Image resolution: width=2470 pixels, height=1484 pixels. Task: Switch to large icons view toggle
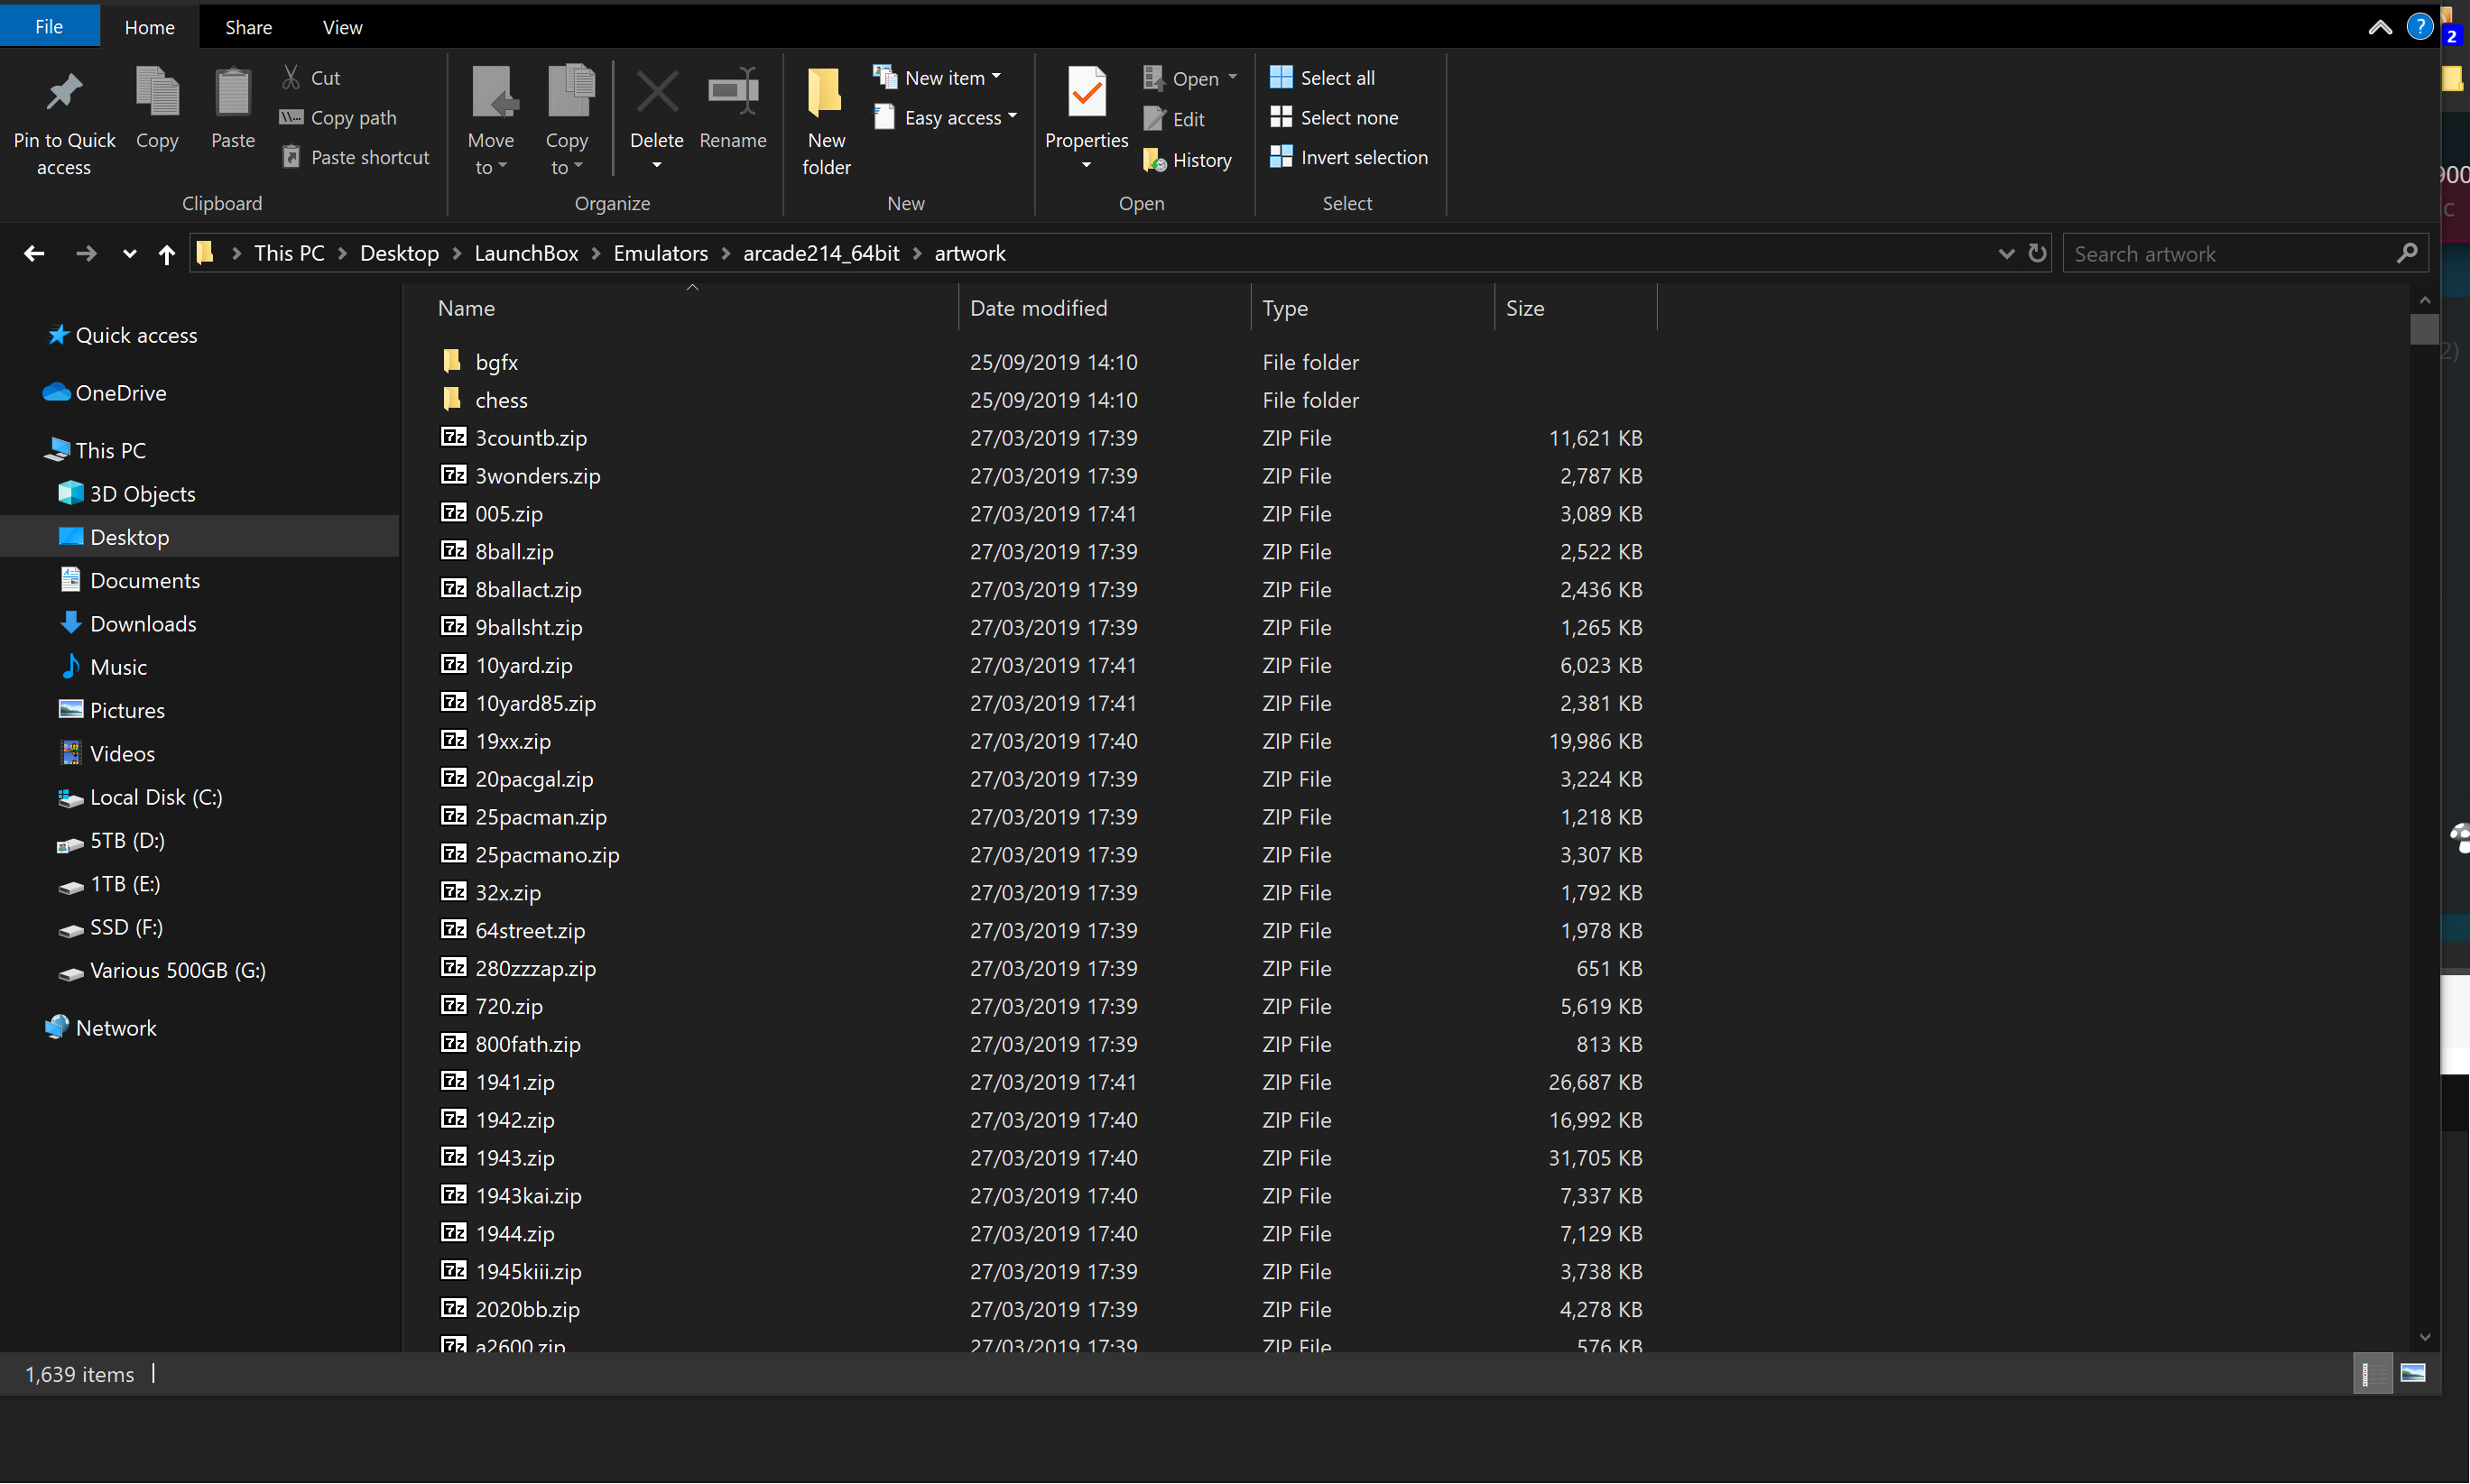2412,1374
